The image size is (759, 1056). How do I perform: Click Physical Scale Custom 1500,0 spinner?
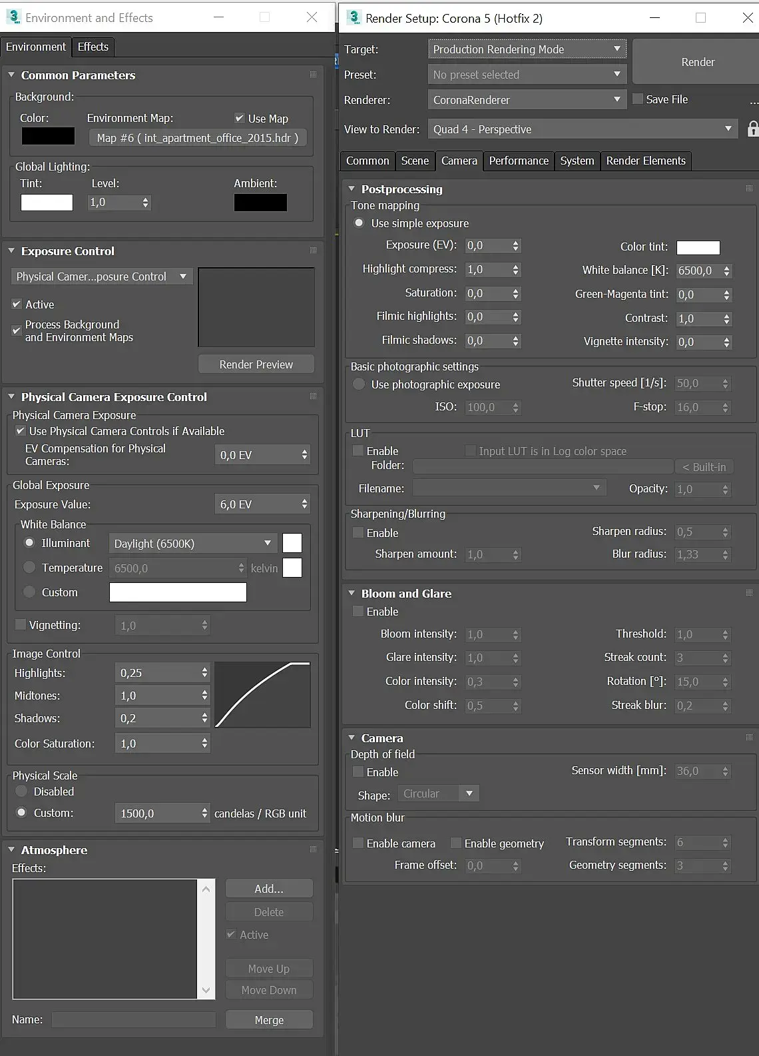point(204,813)
